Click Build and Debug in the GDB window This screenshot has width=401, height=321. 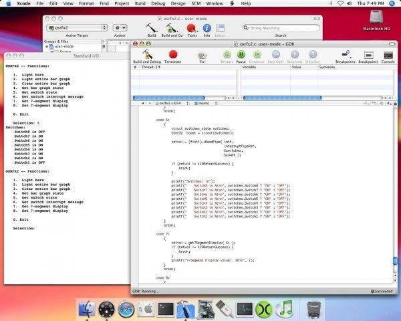pyautogui.click(x=147, y=57)
